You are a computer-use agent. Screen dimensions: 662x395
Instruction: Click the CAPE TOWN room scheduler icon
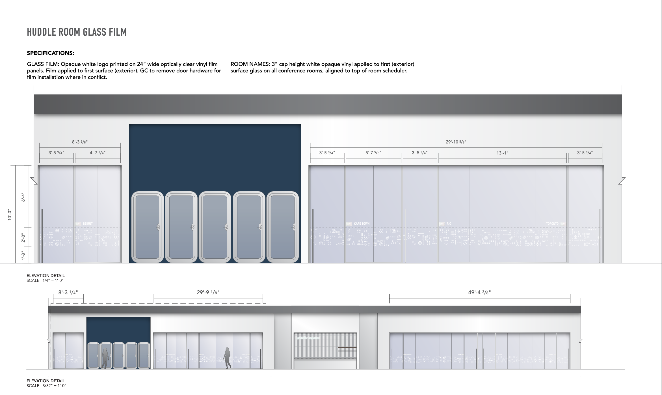coord(349,224)
